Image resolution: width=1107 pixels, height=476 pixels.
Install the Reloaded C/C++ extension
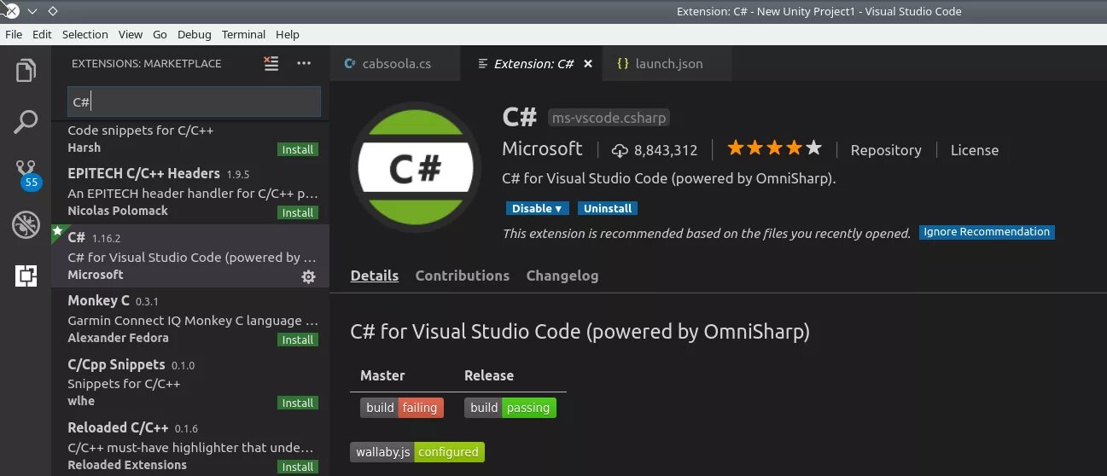point(298,467)
